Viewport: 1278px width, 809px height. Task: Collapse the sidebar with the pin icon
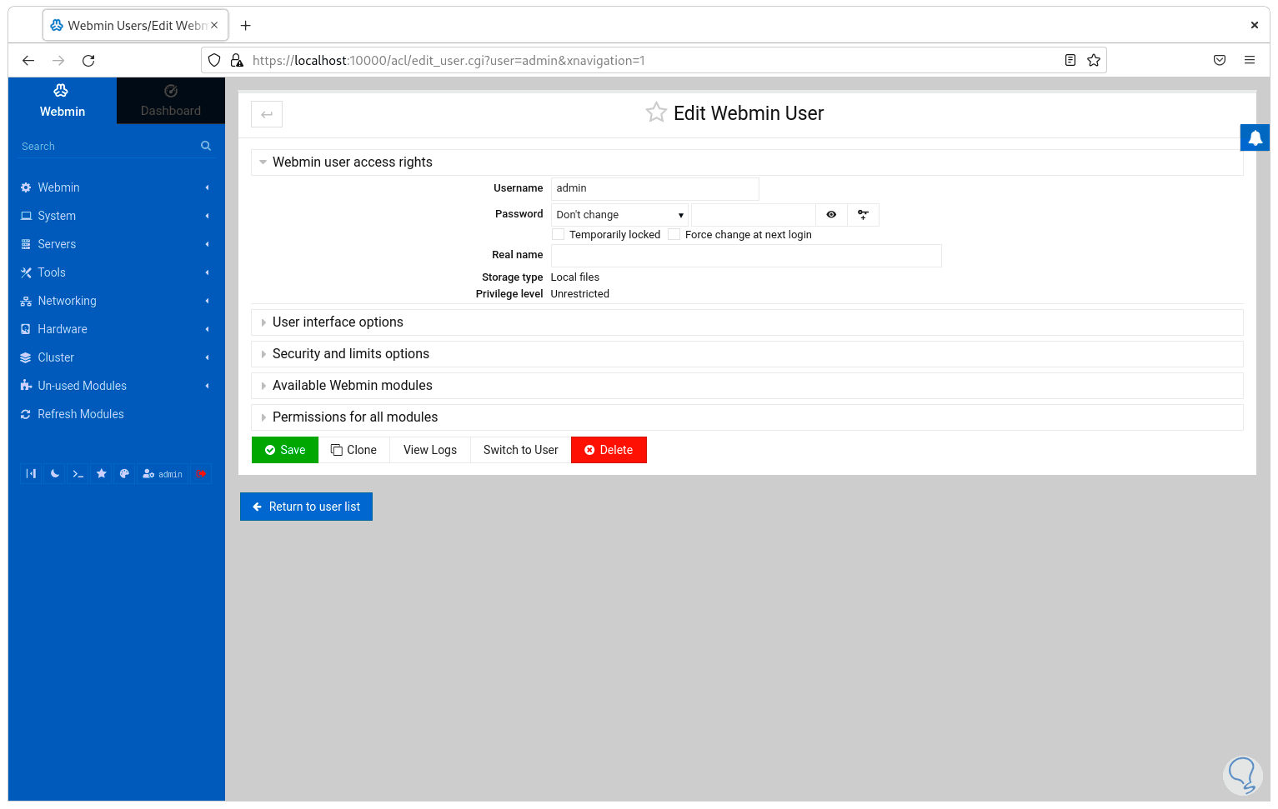pyautogui.click(x=31, y=474)
